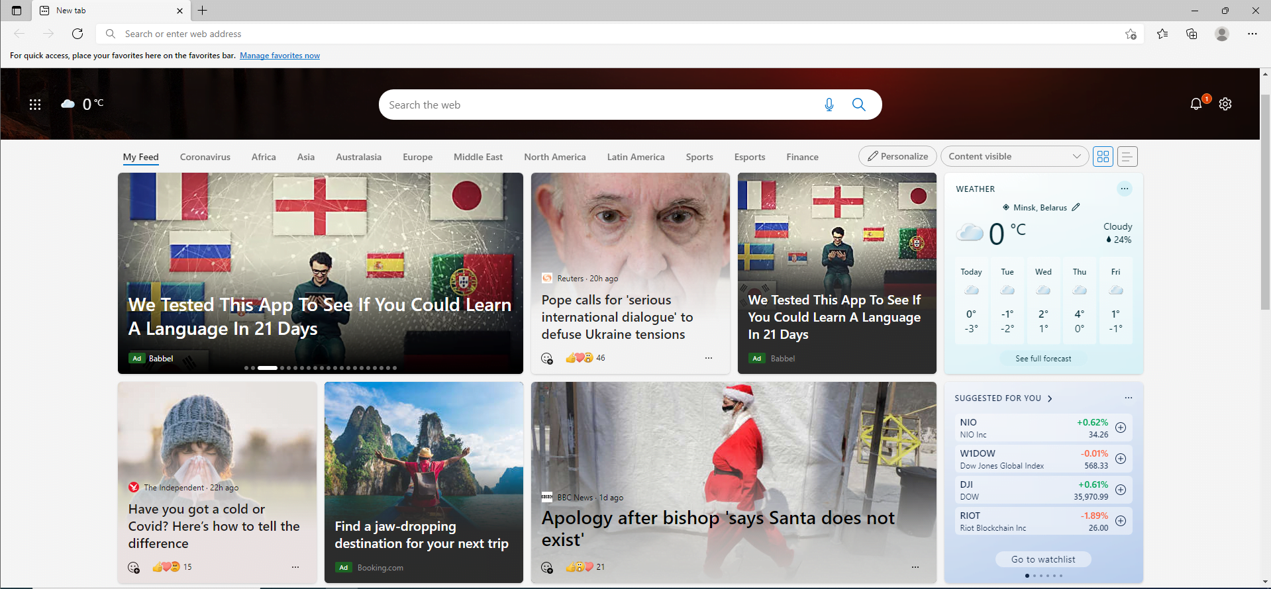Open the Esports tab
The width and height of the screenshot is (1271, 589).
[x=750, y=157]
